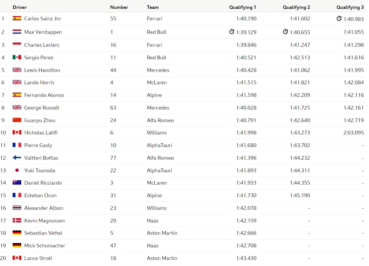Select the driver name Lewis Hamilton
This screenshot has width=369, height=266.
pyautogui.click(x=42, y=70)
